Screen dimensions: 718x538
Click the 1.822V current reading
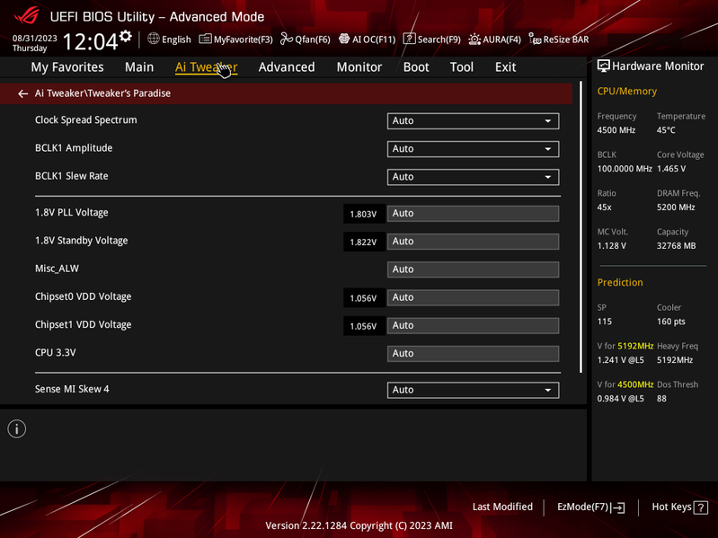[363, 242]
